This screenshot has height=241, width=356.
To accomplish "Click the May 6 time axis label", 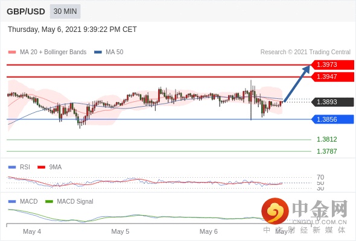I will click(208, 231).
